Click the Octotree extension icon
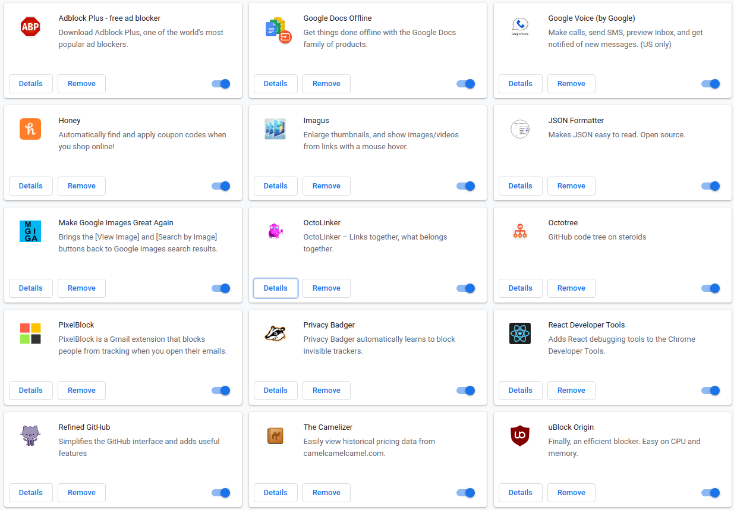The image size is (734, 510). [520, 231]
